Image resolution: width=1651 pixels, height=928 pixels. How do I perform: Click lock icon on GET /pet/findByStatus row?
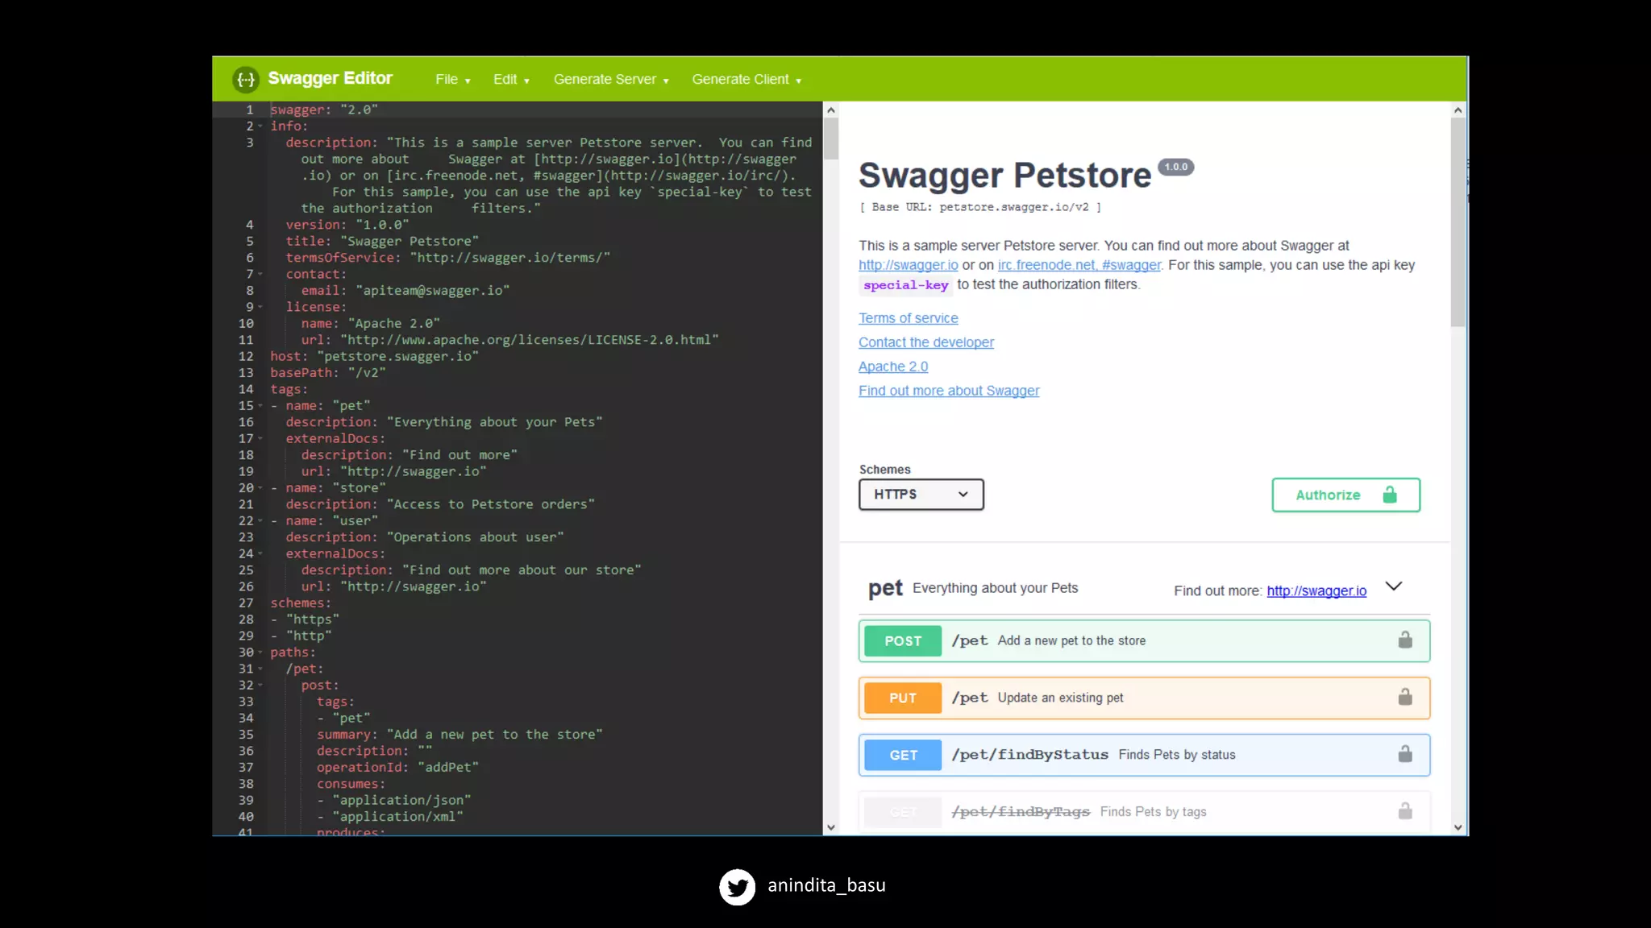(1405, 755)
